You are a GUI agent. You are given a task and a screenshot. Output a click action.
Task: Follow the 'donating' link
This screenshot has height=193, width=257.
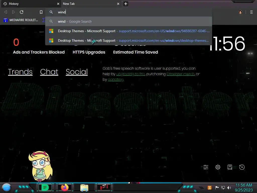pos(115,80)
